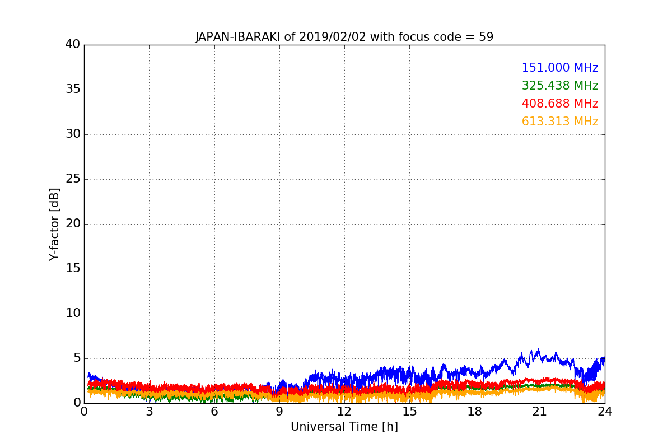Click the 40 tick on the Y axis
672x448 pixels.
[73, 44]
